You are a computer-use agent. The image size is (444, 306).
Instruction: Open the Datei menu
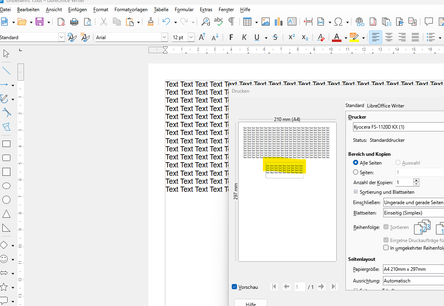5,9
